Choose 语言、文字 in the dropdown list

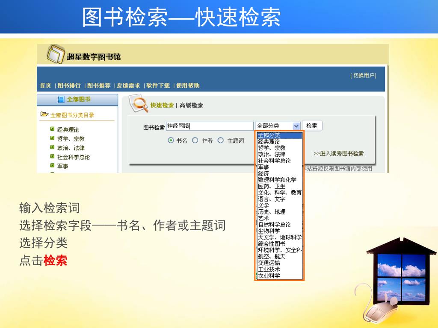[x=279, y=199]
